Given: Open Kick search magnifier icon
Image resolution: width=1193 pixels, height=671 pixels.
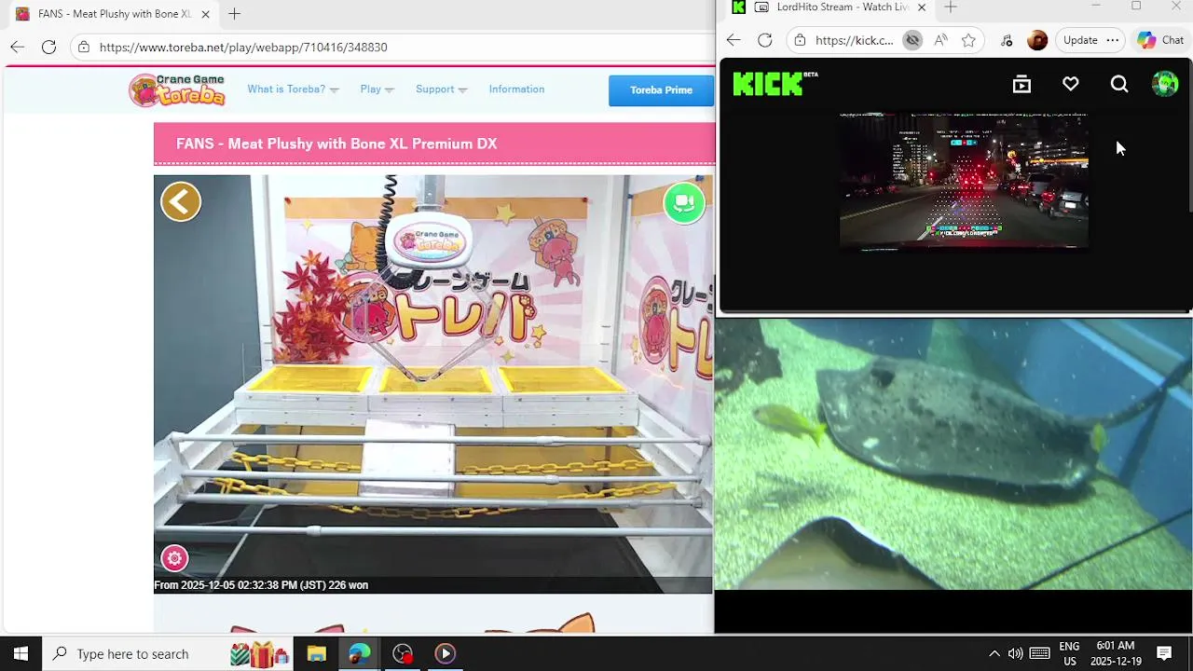Looking at the screenshot, I should (1119, 85).
